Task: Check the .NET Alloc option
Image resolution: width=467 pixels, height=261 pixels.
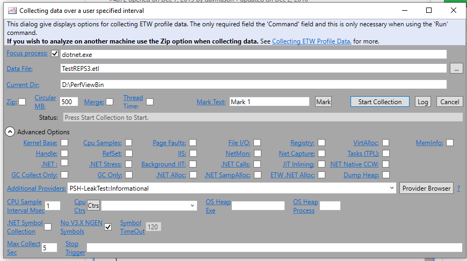Action: point(193,175)
